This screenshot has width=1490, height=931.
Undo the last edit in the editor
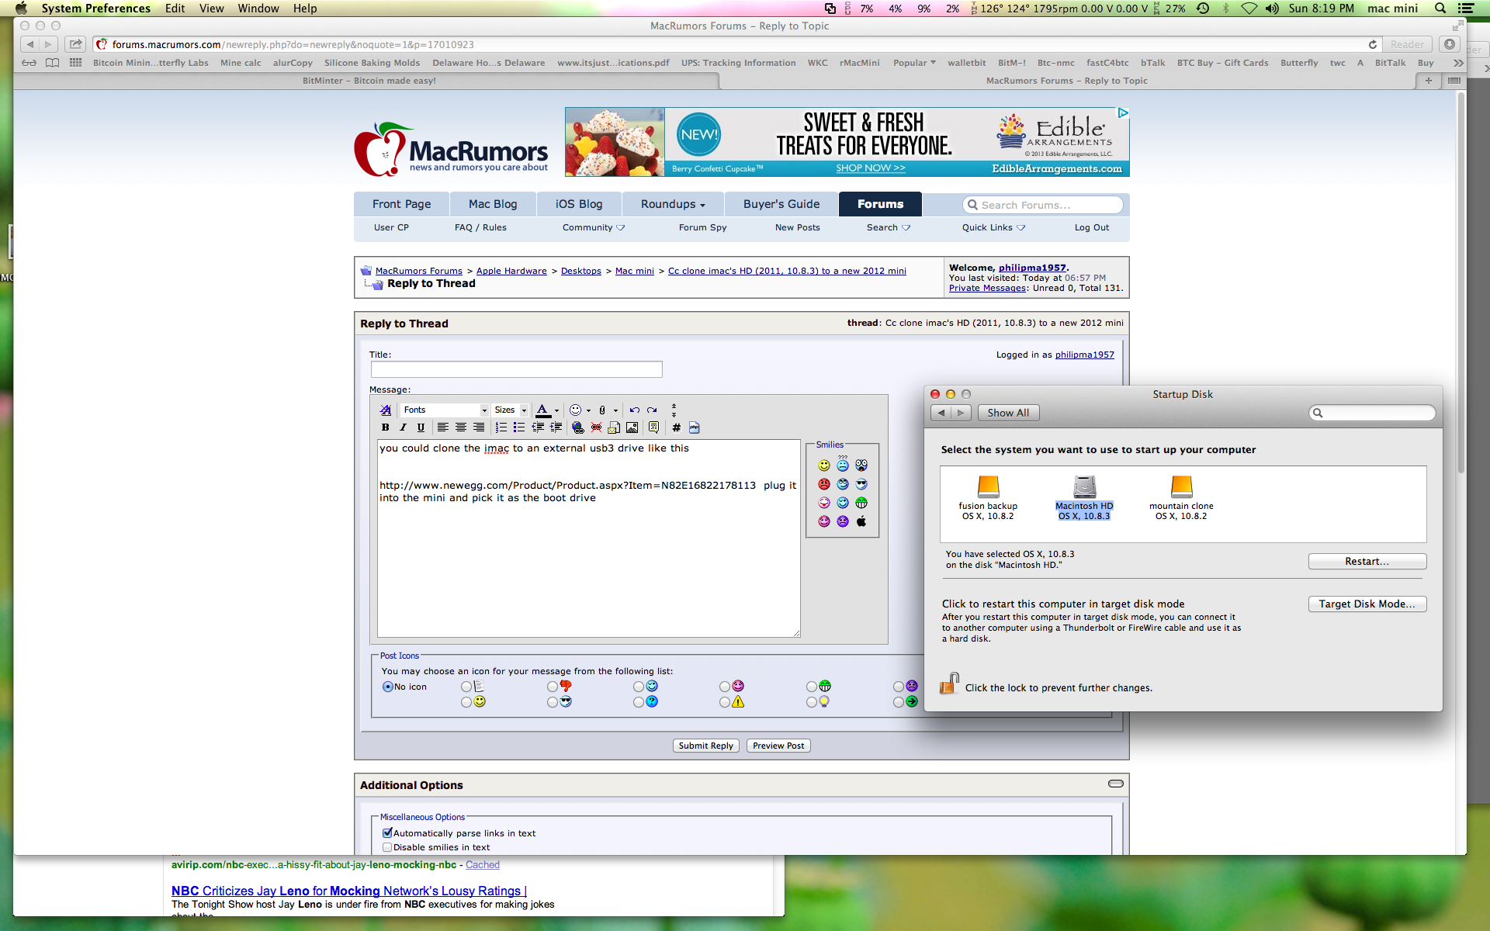coord(634,410)
